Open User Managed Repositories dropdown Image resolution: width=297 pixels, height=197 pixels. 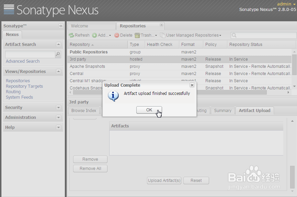191,35
